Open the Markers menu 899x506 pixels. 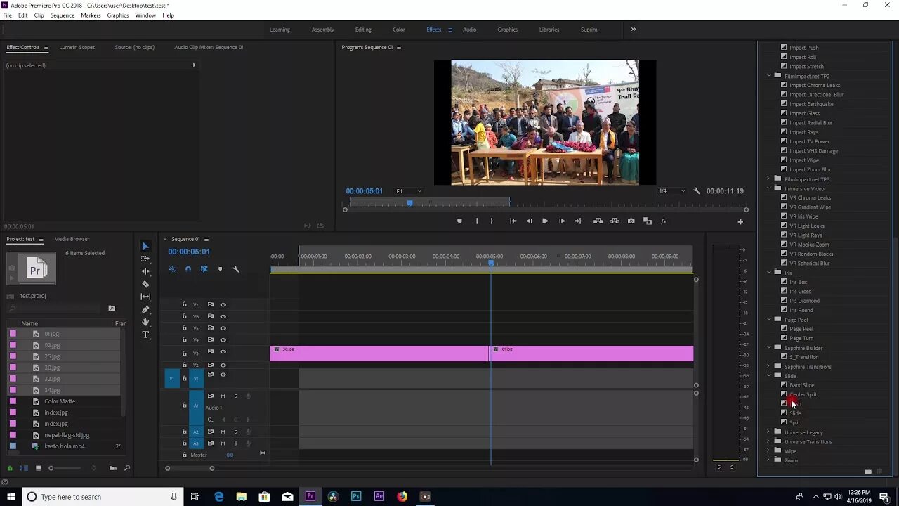pos(91,15)
